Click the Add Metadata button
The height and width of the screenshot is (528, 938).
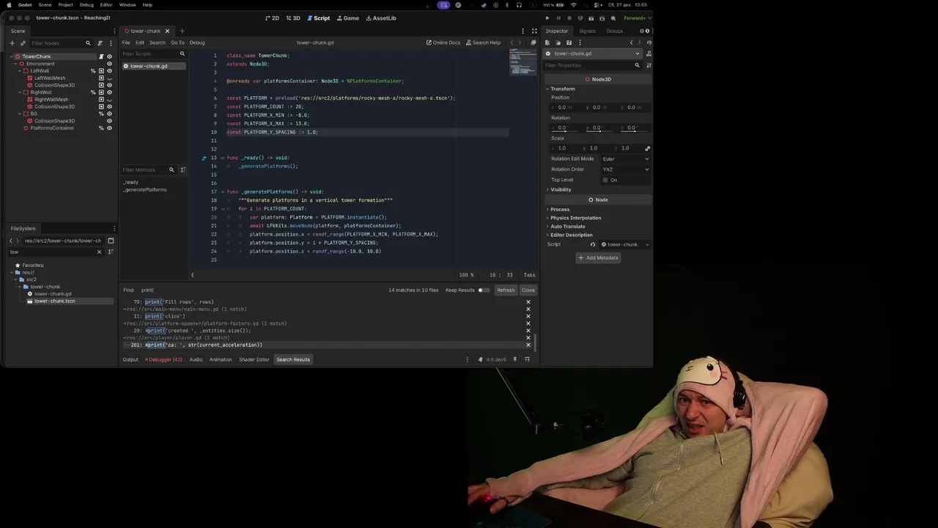598,258
